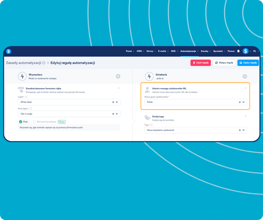
Task: Clear the White label selection
Action: tap(113, 102)
